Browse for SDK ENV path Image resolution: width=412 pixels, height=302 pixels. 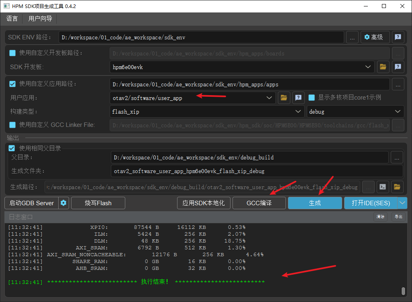[352, 37]
